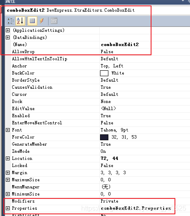The height and width of the screenshot is (216, 190).
Task: Expand the Font property
Action: click(x=8, y=130)
